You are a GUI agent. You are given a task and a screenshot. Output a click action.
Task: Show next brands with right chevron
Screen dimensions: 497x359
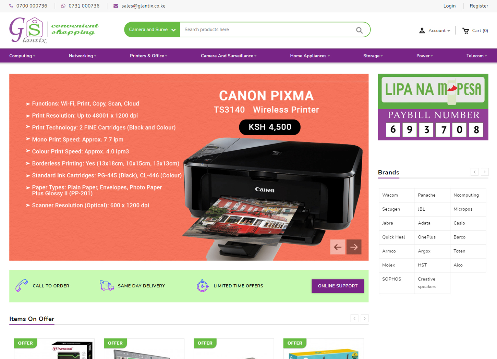coord(484,172)
